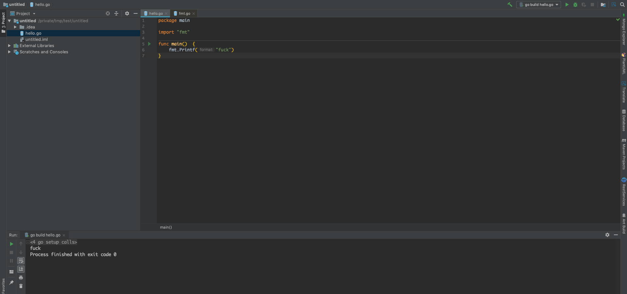Expand the folded go setup calls line
This screenshot has width=627, height=294.
click(x=28, y=242)
